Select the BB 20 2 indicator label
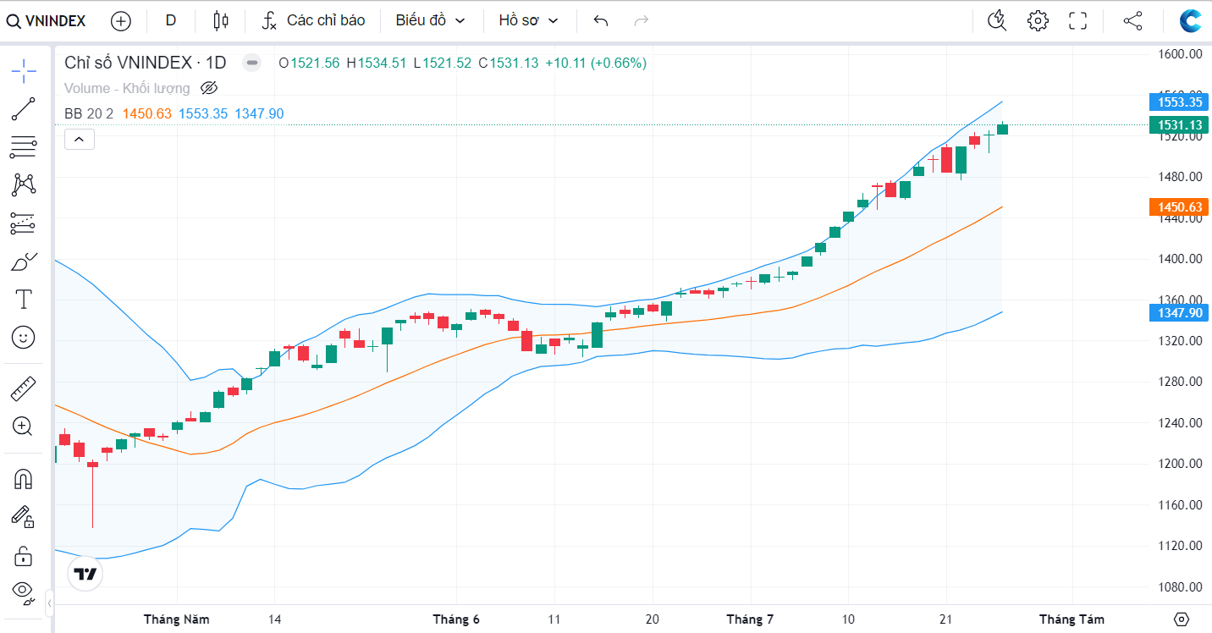1212x633 pixels. pyautogui.click(x=89, y=113)
